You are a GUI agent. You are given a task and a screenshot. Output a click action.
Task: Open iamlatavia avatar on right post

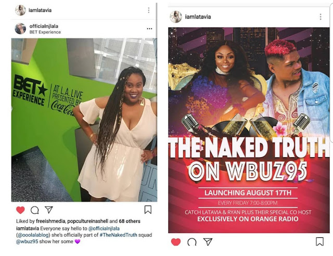[x=176, y=17]
